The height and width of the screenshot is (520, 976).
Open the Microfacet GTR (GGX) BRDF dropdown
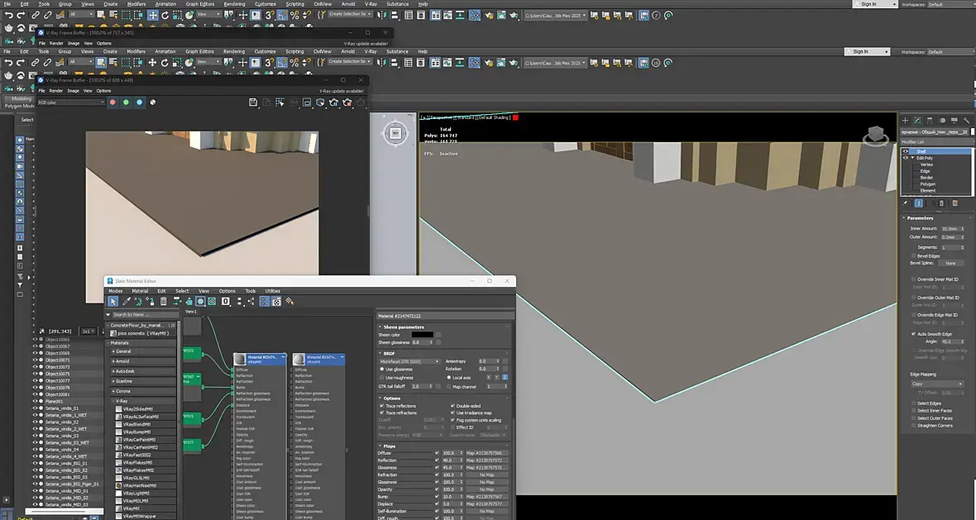409,361
